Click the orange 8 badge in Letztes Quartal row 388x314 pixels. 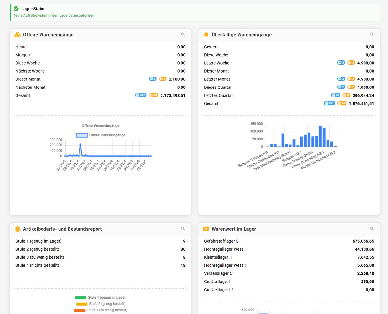(x=346, y=95)
